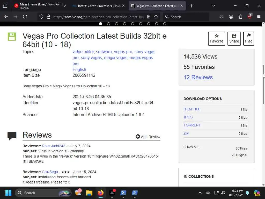
Task: Open the Firefox account icon
Action: pos(231,17)
